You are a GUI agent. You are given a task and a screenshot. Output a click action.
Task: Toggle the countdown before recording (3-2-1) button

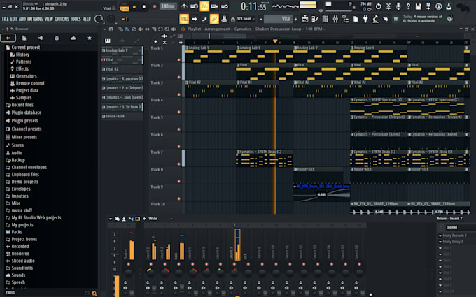[204, 6]
